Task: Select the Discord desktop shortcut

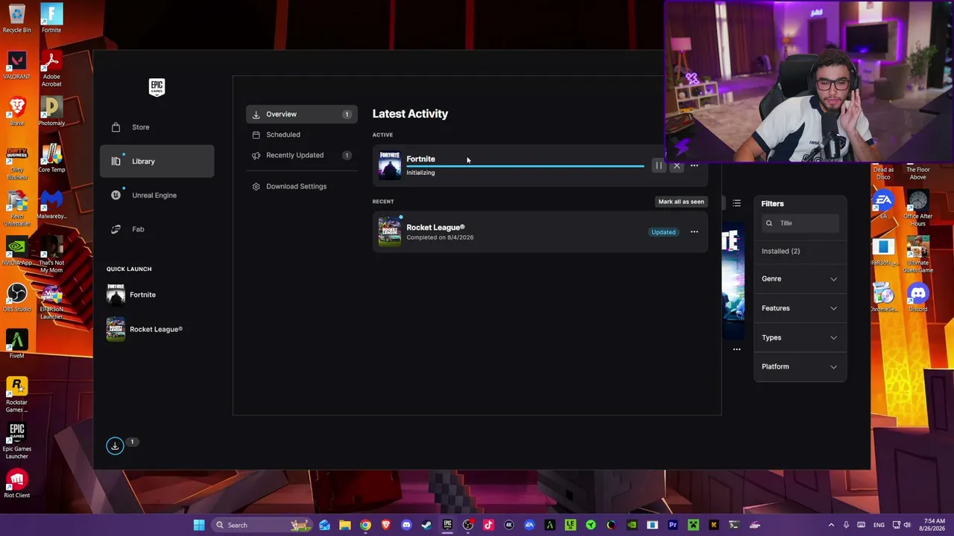Action: click(x=917, y=299)
